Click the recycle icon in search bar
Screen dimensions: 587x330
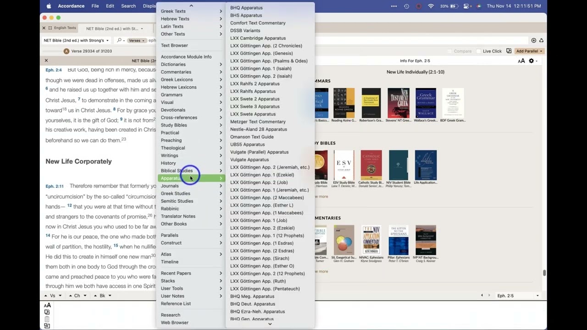point(541,40)
